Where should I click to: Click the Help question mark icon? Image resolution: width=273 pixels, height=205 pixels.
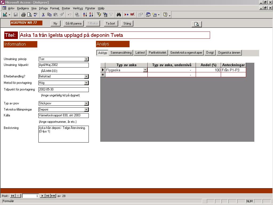point(165,15)
